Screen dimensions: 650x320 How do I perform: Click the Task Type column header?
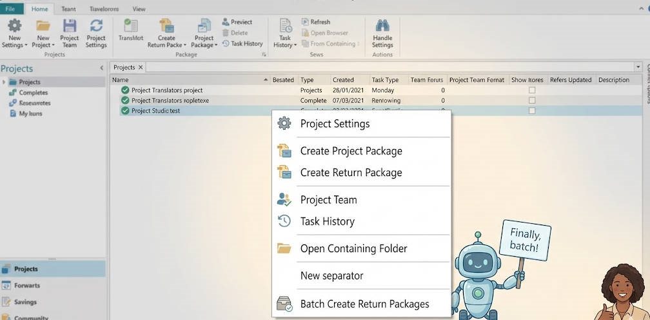388,79
